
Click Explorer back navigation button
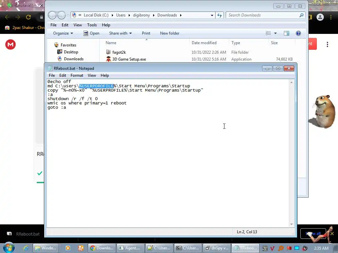pyautogui.click(x=52, y=15)
